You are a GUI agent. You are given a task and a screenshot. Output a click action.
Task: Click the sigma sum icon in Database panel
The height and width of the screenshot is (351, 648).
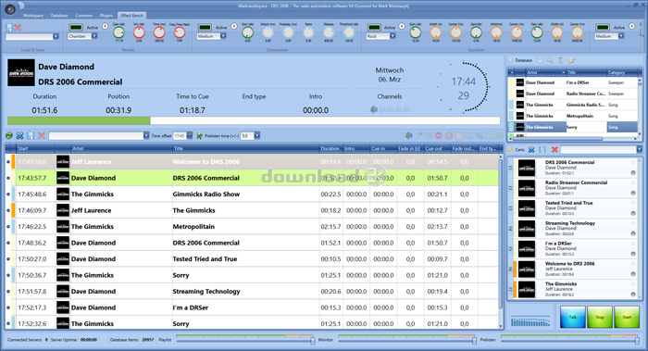coord(560,60)
